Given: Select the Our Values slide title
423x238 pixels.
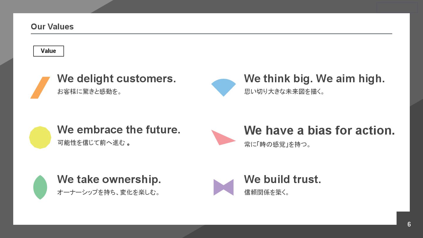Looking at the screenshot, I should coord(52,26).
